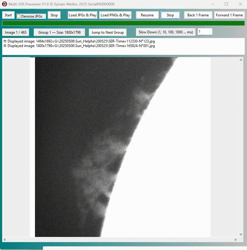Viewport: 247px width, 250px height.
Task: Click the Image 1 / 465 counter
Action: [16, 32]
